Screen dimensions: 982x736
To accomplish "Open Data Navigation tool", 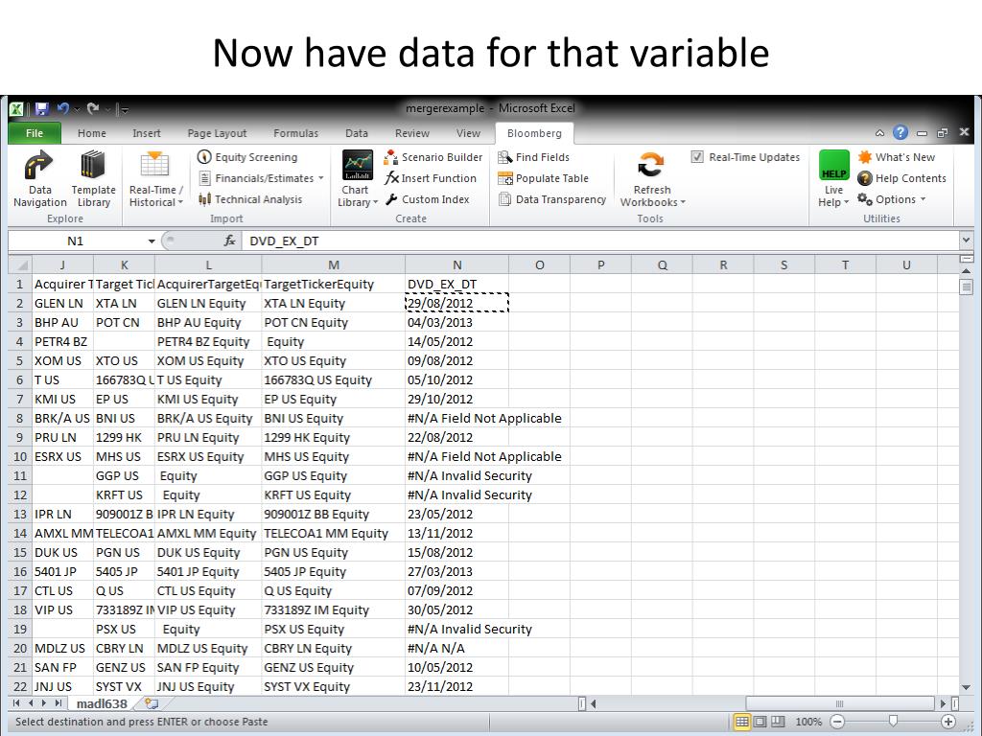I will click(x=39, y=179).
